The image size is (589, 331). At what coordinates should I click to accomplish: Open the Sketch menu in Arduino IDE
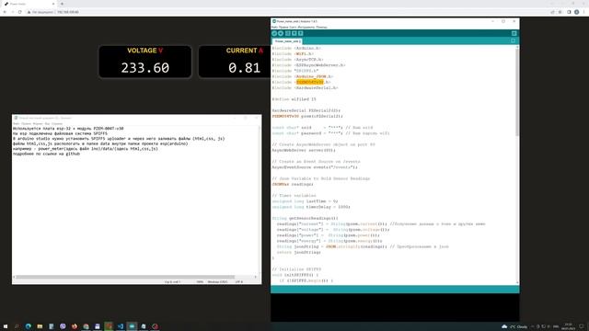click(292, 27)
